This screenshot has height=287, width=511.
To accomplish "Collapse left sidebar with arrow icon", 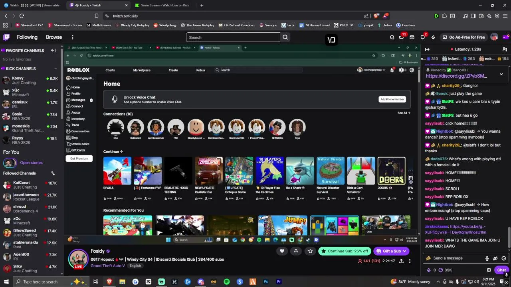I will click(53, 50).
